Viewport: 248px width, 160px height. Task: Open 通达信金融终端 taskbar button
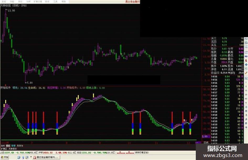(46, 157)
